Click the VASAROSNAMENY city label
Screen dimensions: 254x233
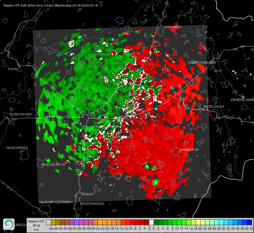pyautogui.click(x=202, y=63)
